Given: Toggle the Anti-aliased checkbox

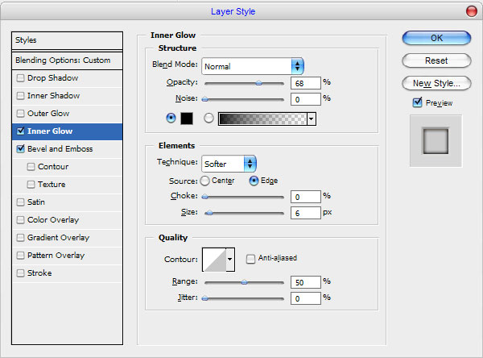Looking at the screenshot, I should [x=250, y=259].
